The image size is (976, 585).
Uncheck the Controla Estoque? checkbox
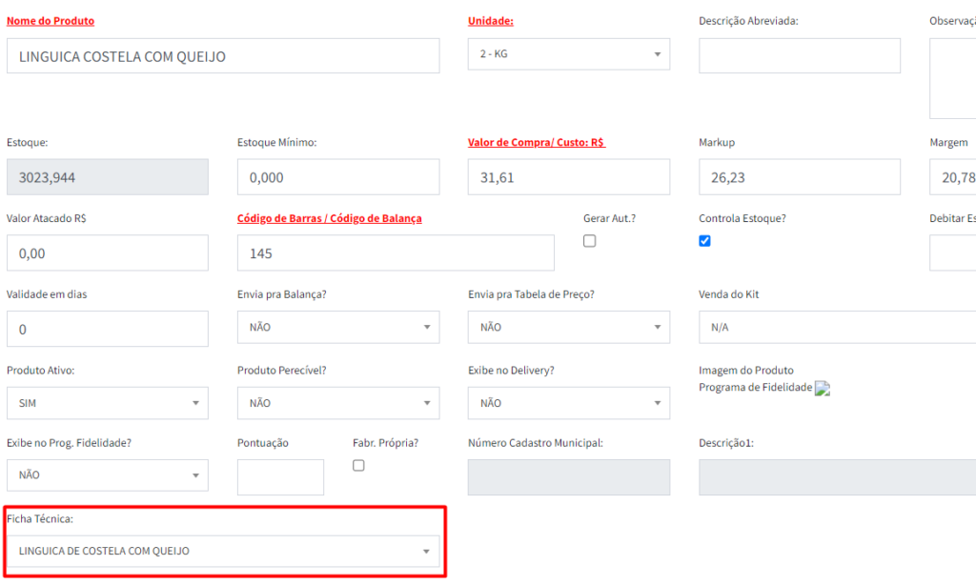704,241
